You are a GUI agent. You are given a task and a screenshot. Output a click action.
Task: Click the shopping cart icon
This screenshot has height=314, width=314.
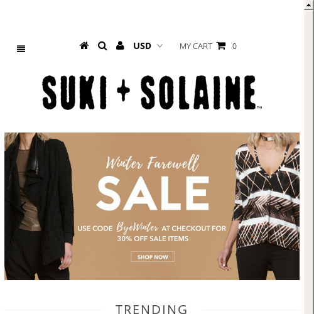[221, 46]
